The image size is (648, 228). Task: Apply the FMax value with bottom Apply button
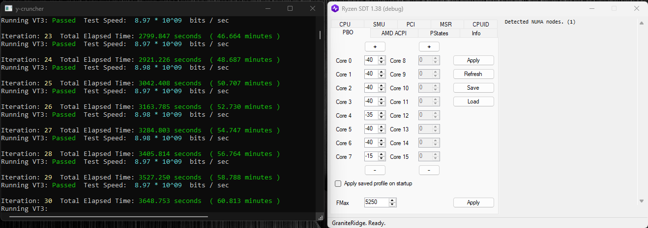pyautogui.click(x=473, y=203)
